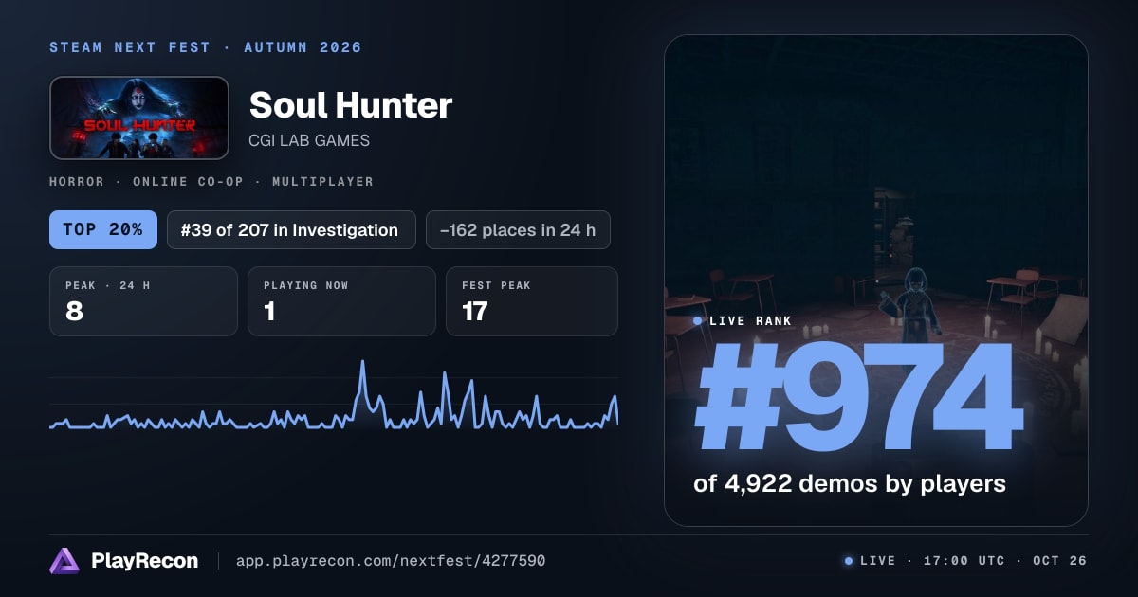
Task: Click the PEAK · 24 H stat card
Action: (x=143, y=301)
